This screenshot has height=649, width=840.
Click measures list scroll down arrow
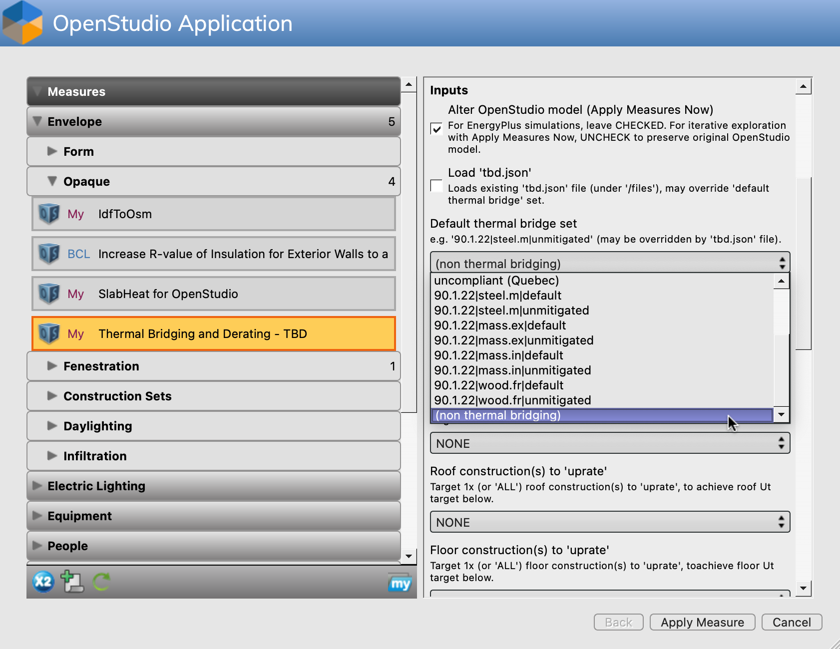[x=409, y=556]
